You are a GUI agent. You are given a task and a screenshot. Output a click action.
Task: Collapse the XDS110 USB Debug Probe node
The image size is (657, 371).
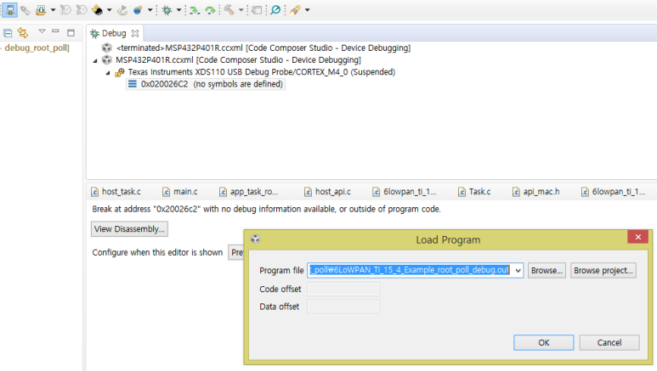click(108, 72)
